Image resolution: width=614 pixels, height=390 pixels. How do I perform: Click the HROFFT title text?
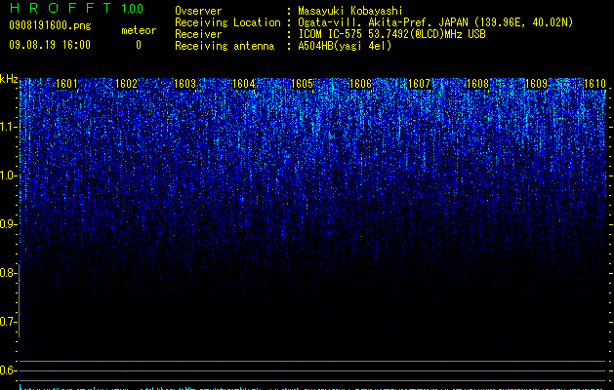pyautogui.click(x=61, y=8)
